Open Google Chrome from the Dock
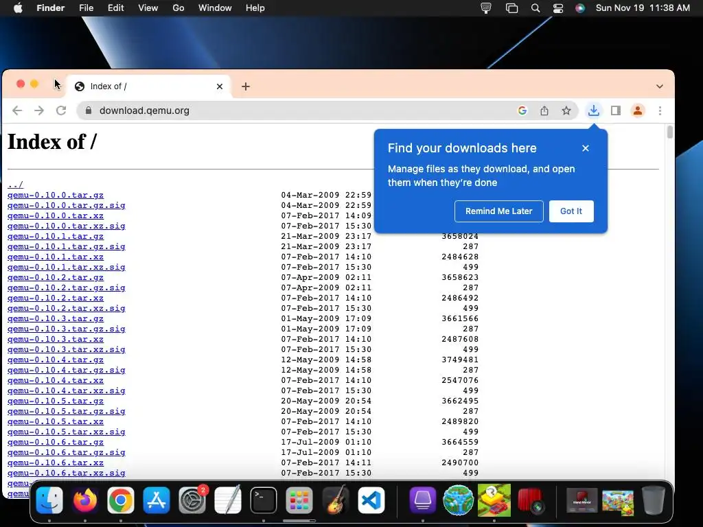Viewport: 703px width, 527px height. click(x=121, y=500)
